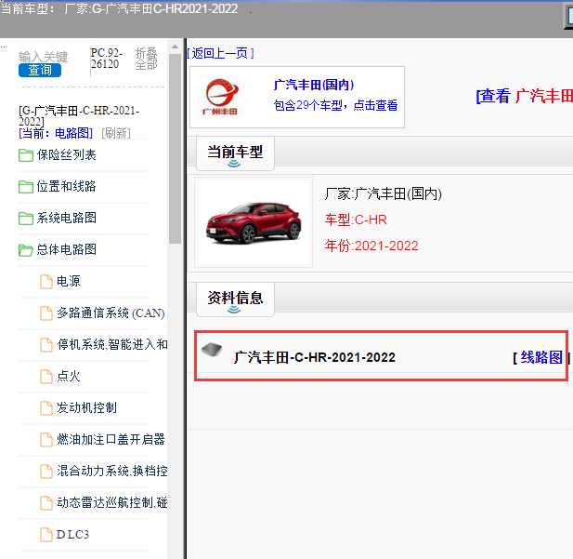Click the left panel scrollbar thumb
573x559 pixels.
pos(175,149)
